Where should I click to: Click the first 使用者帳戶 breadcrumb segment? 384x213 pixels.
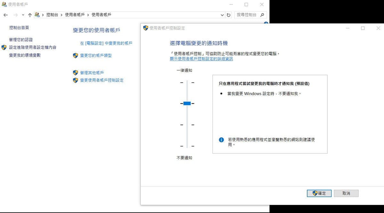click(x=75, y=15)
